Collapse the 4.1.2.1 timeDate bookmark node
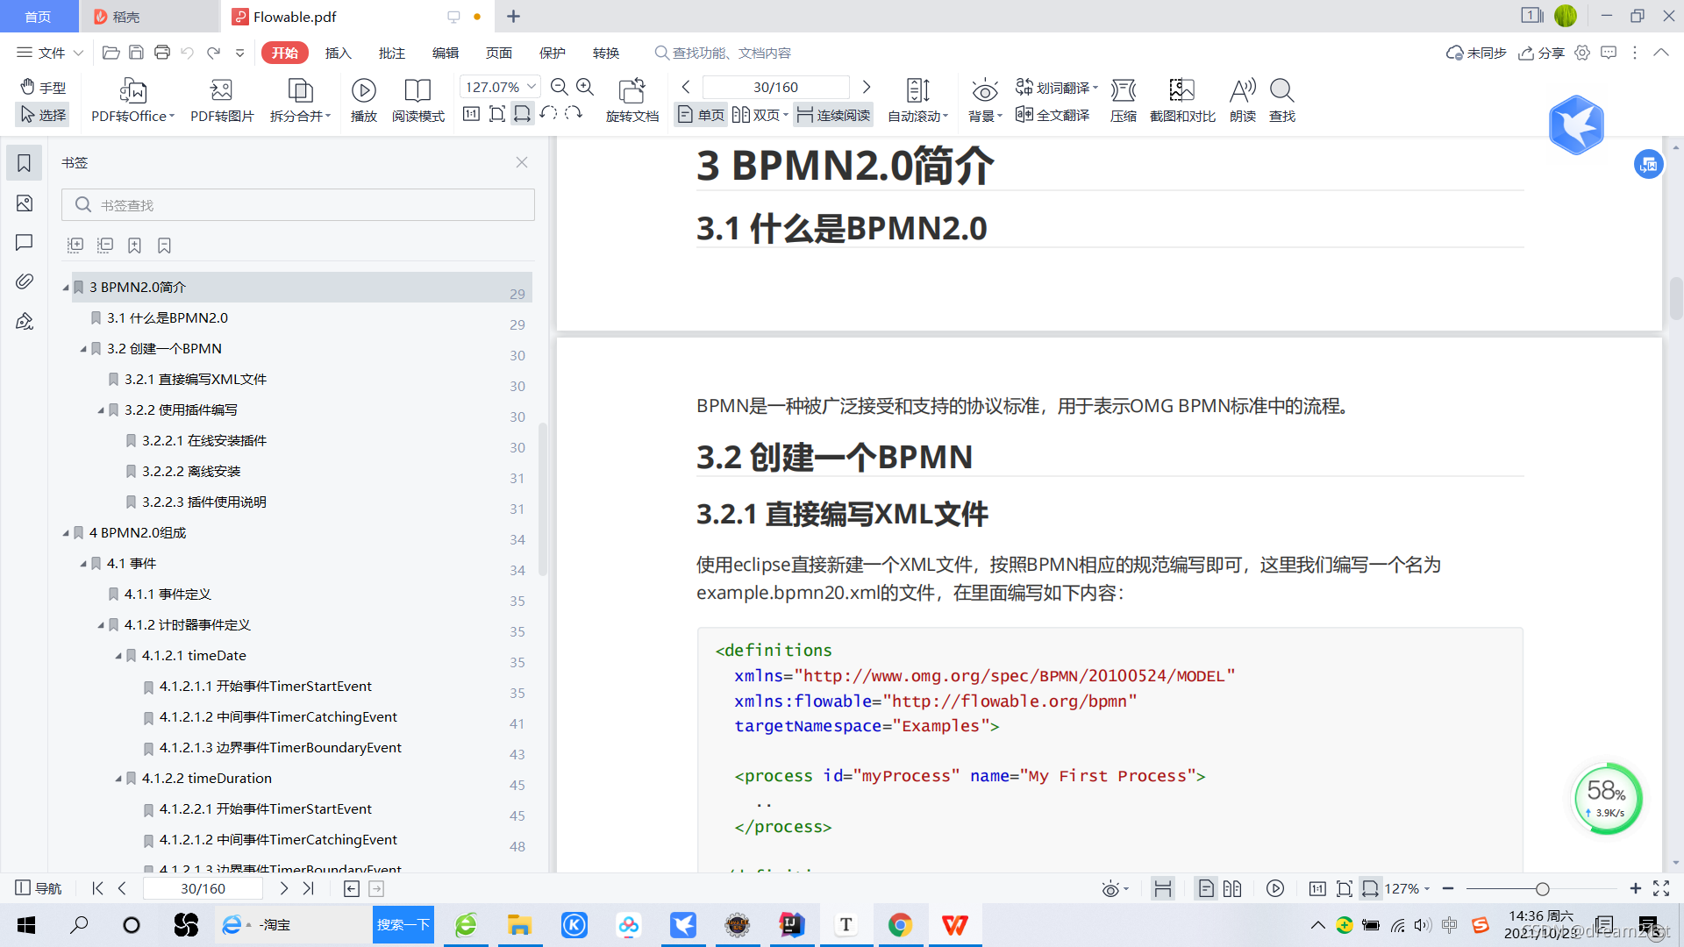 pyautogui.click(x=118, y=656)
